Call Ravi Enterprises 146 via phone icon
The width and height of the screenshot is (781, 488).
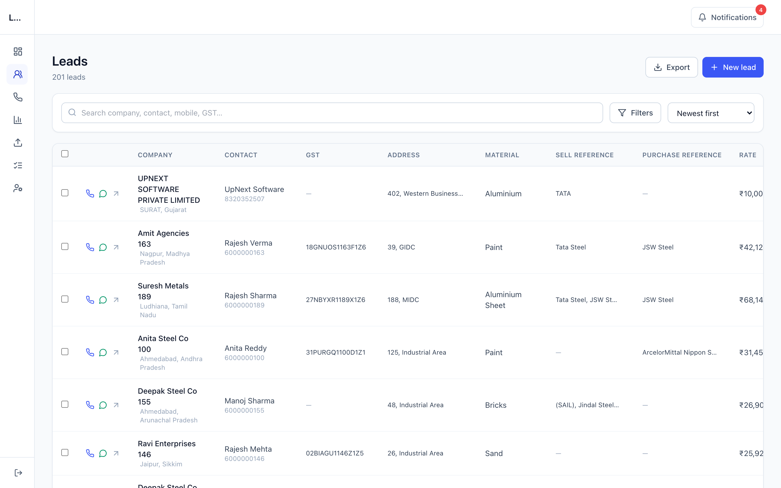click(90, 453)
